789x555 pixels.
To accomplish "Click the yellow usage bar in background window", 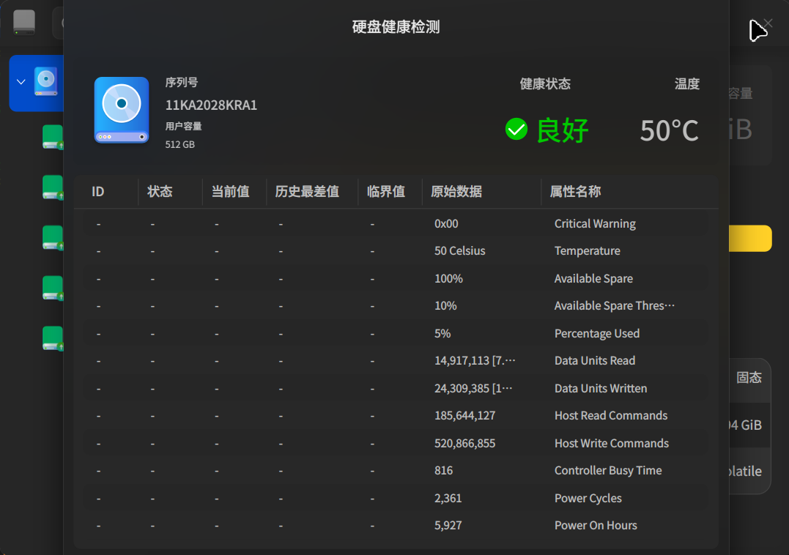I will point(750,238).
